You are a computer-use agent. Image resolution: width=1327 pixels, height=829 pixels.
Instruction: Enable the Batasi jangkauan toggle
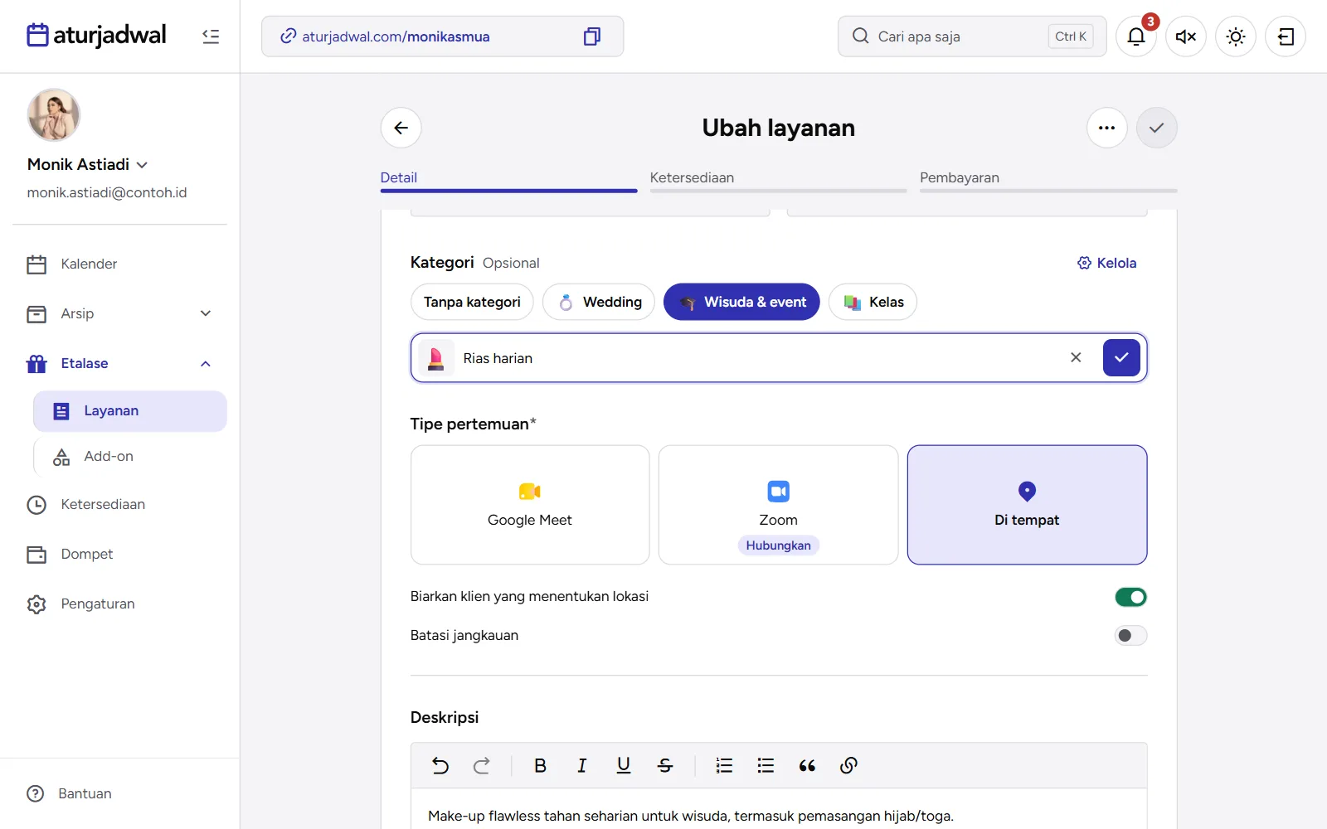[x=1130, y=636]
